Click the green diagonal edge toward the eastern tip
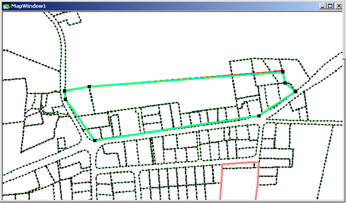 click(x=277, y=103)
